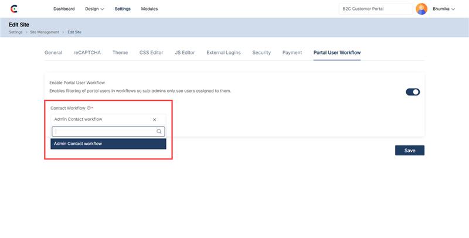Click the search magnifier icon in dropdown
The width and height of the screenshot is (469, 238).
(159, 132)
